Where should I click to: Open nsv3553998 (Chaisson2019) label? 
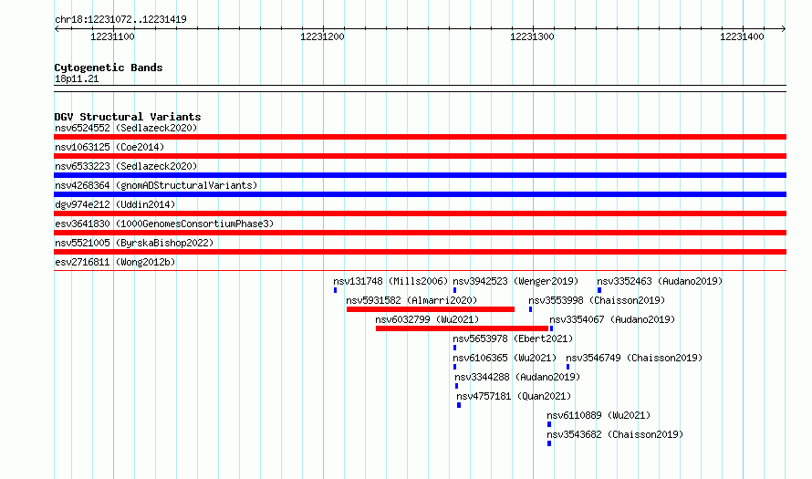[x=597, y=300]
